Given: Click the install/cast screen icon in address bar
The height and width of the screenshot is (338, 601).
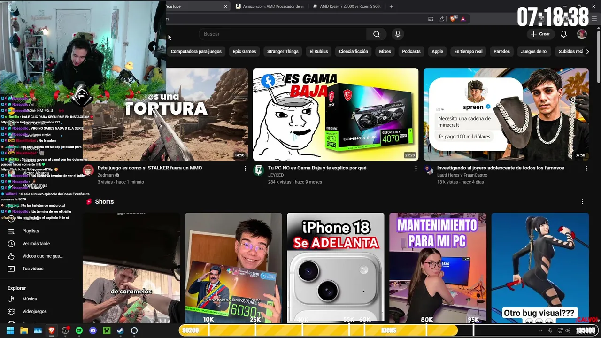Looking at the screenshot, I should point(431,19).
